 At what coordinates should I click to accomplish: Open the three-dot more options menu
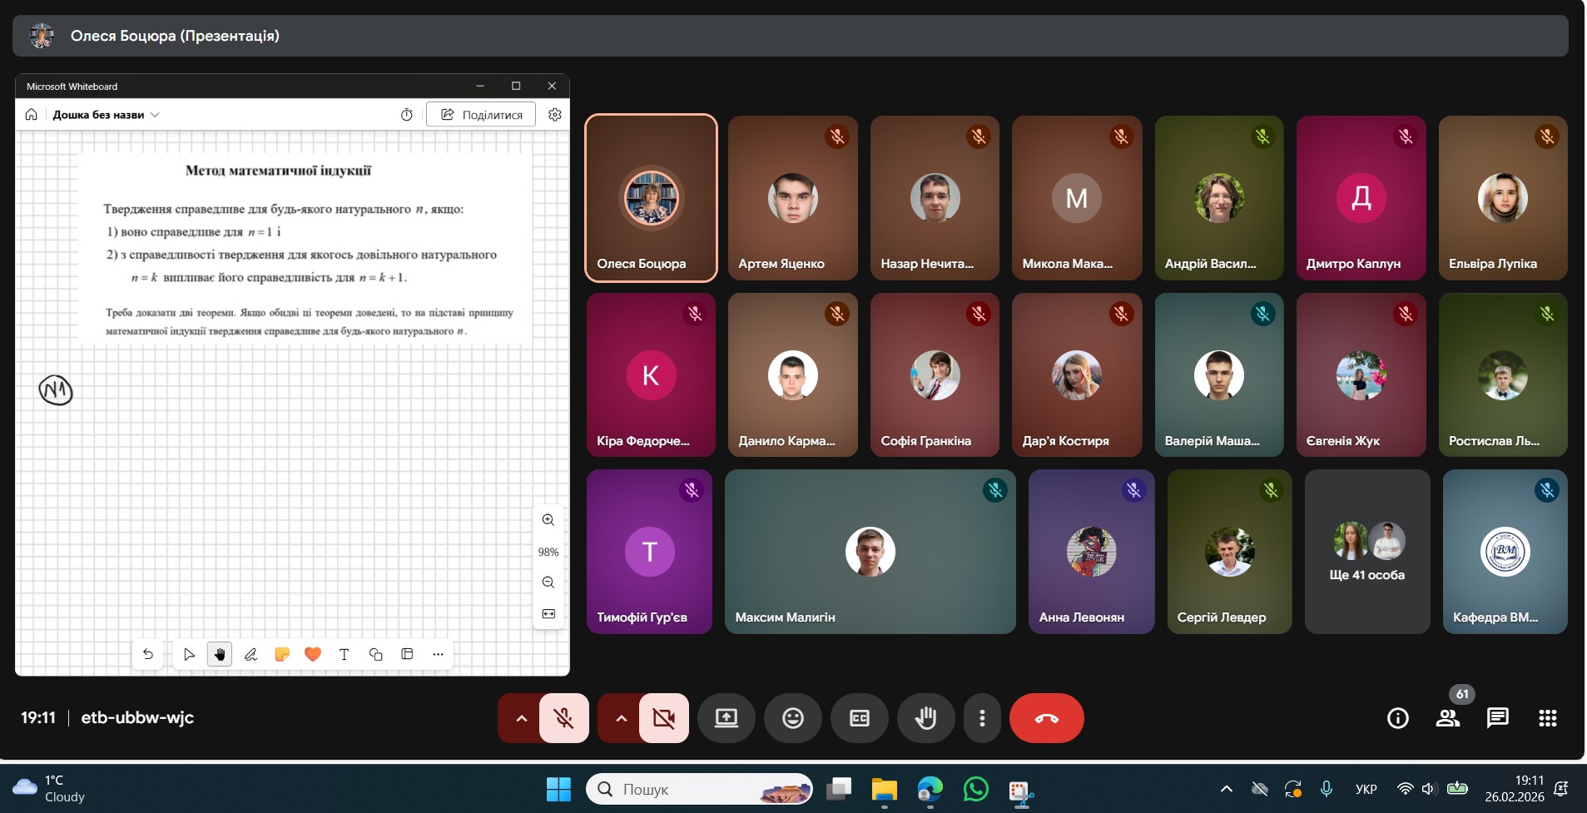tap(982, 718)
